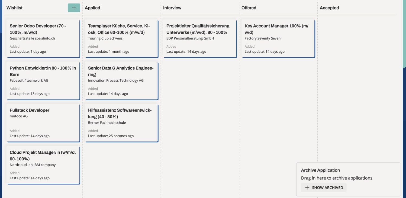Click the Interview column header
This screenshot has width=406, height=198.
(x=172, y=8)
